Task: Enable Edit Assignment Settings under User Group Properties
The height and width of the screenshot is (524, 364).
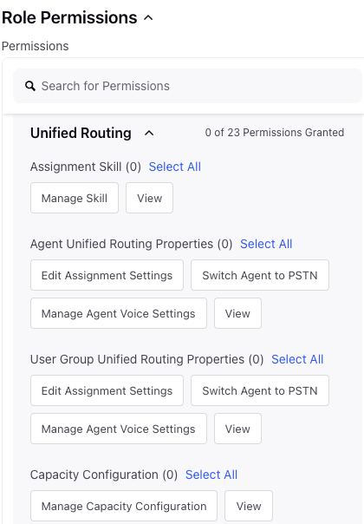Action: tap(107, 390)
